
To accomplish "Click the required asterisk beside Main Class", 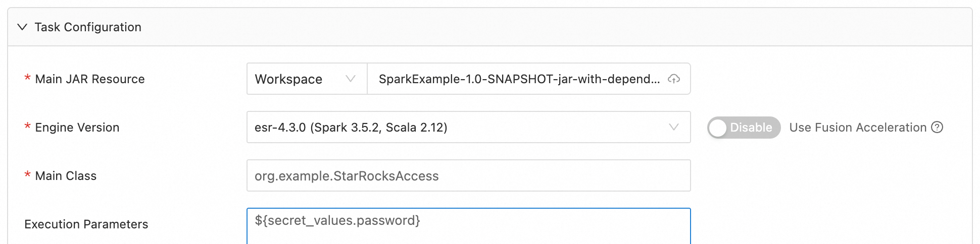I will 27,175.
